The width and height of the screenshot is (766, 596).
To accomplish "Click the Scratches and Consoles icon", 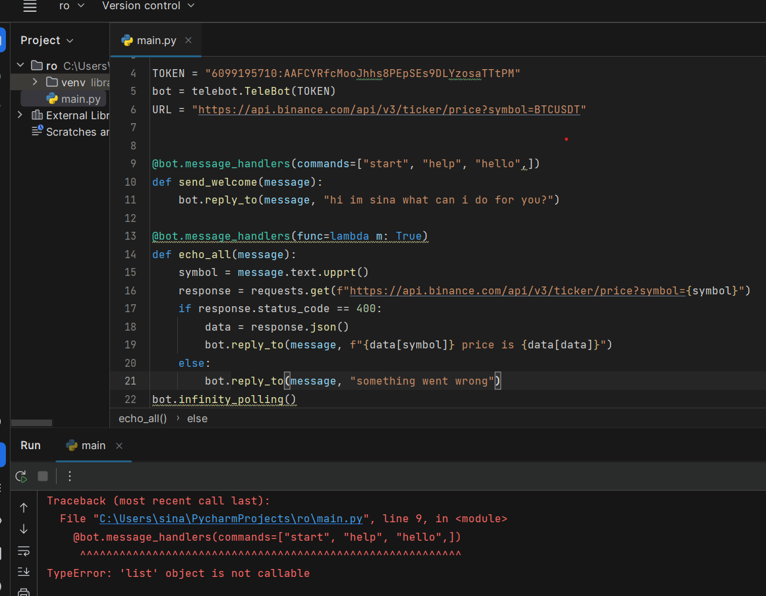I will (x=38, y=132).
